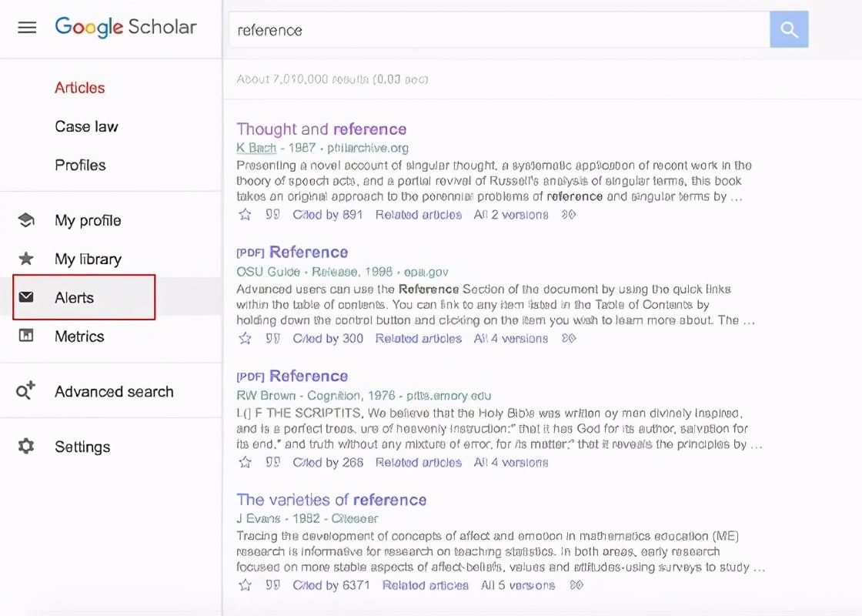Open the hamburger menu icon
The width and height of the screenshot is (862, 616).
(x=27, y=28)
